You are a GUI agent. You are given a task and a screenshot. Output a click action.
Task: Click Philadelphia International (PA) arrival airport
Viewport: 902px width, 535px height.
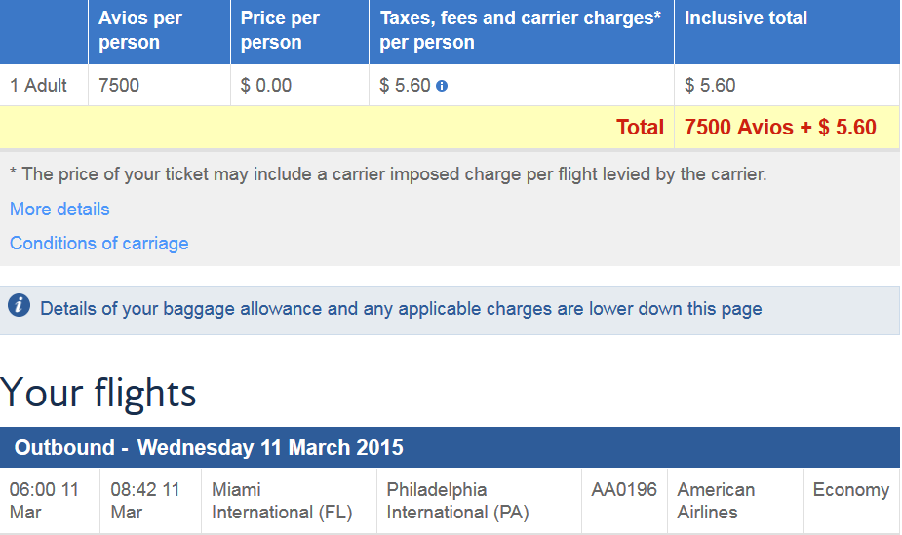(458, 501)
